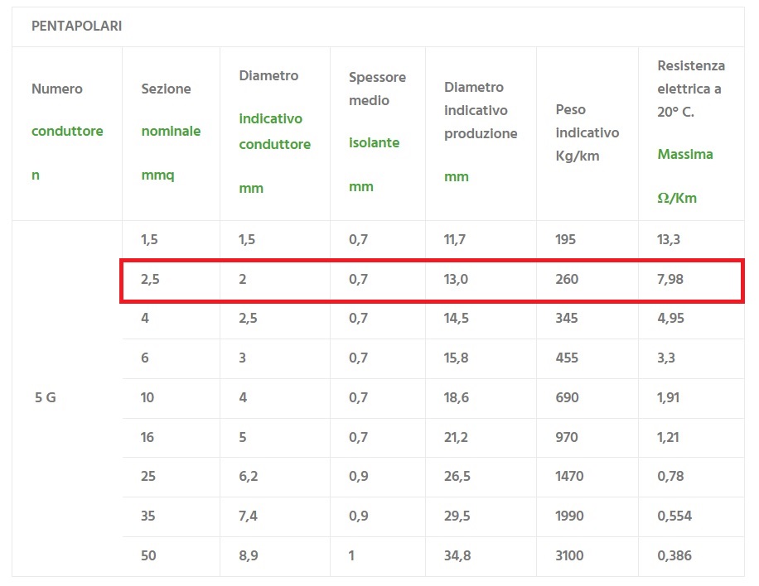This screenshot has height=586, width=759.
Task: Click the production diameter value 21,2
Action: click(x=456, y=437)
